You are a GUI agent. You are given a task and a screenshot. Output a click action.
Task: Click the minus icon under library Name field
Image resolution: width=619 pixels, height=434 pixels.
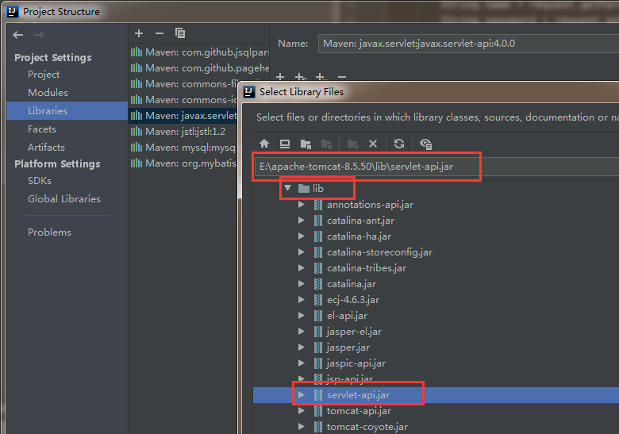[342, 76]
